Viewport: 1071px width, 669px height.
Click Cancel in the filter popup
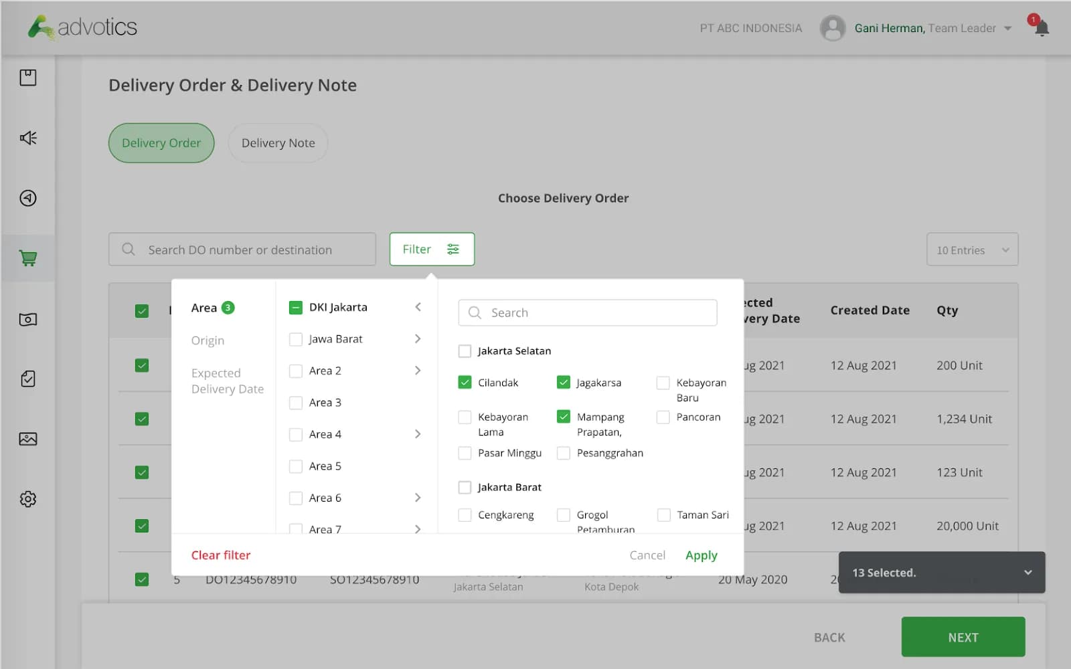[647, 555]
